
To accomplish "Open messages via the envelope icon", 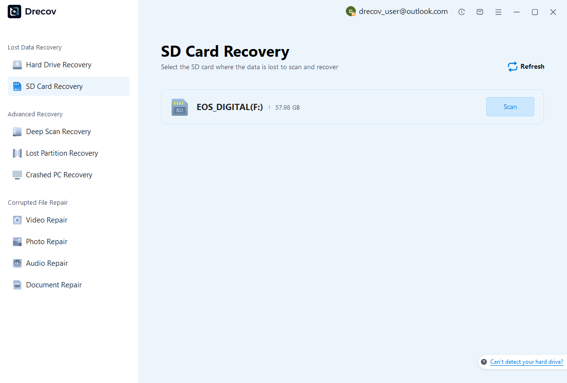I will tap(480, 12).
